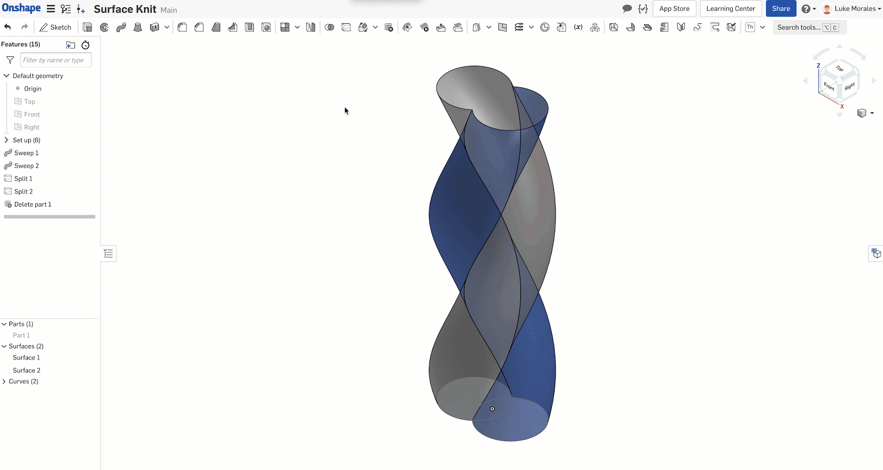The width and height of the screenshot is (883, 470).
Task: Select the Revolve tool
Action: point(104,27)
